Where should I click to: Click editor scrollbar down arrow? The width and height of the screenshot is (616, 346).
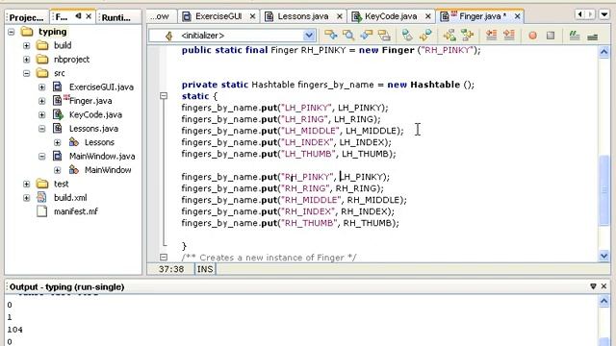click(x=604, y=257)
